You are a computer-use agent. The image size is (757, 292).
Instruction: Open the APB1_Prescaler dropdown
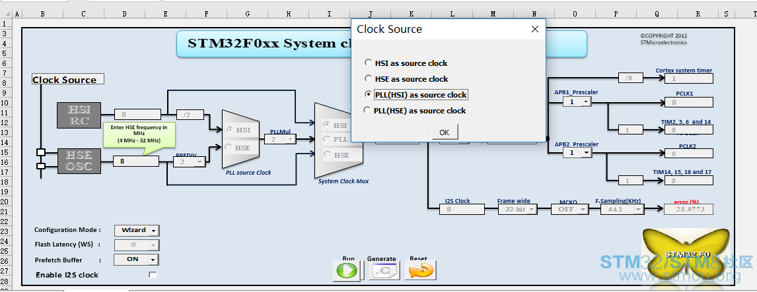(x=586, y=102)
